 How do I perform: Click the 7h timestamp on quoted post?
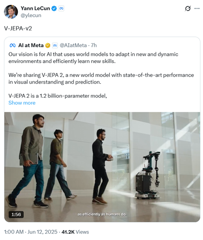94,45
